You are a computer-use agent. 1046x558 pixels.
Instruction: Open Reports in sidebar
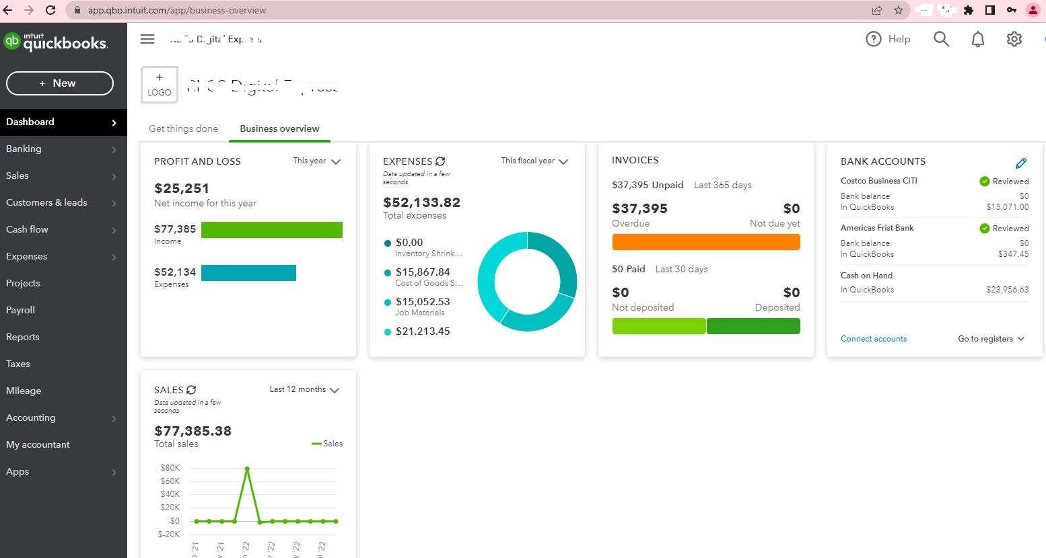click(x=63, y=337)
